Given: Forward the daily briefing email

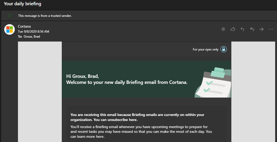Looking at the screenshot, I should (x=261, y=29).
